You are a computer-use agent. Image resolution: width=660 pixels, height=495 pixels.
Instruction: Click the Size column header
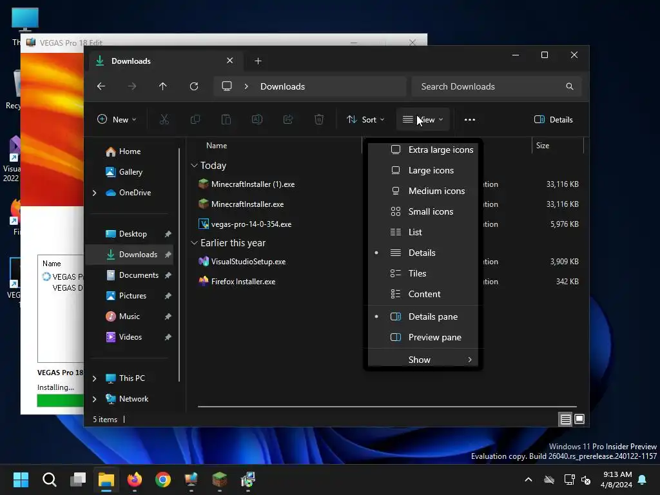(x=543, y=146)
